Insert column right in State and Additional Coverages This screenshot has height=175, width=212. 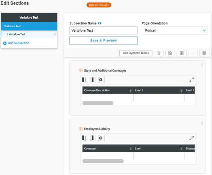pos(92,80)
